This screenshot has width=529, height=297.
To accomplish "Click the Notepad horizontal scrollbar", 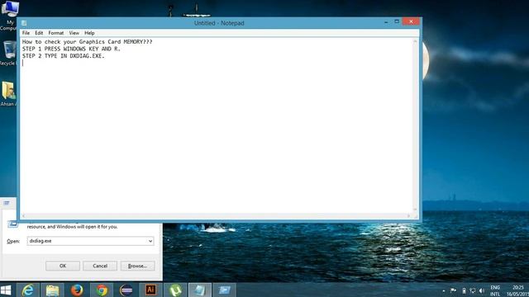I will click(216, 216).
